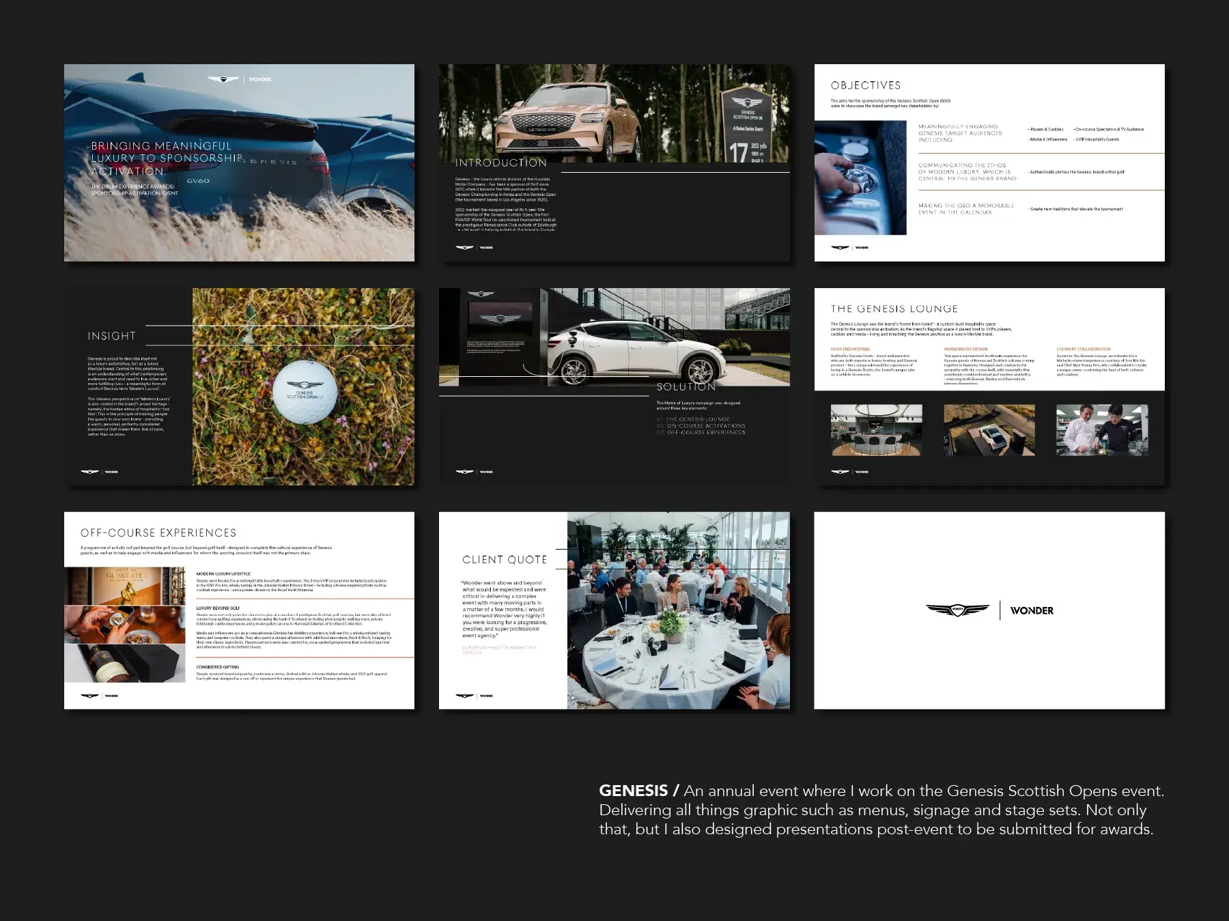1229x921 pixels.
Task: Click '01 THE GENESIS LOUNGE' list item
Action: coord(693,419)
